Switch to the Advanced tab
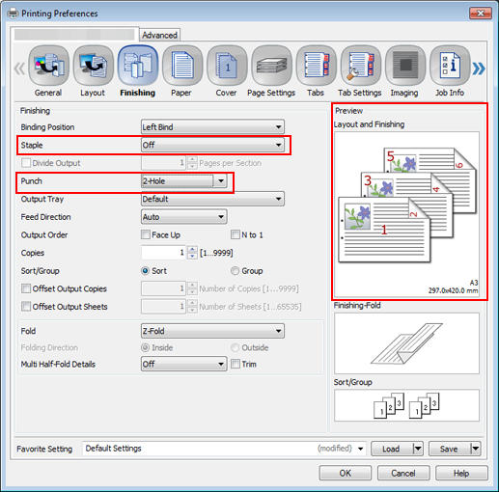This screenshot has height=492, width=499. [159, 35]
